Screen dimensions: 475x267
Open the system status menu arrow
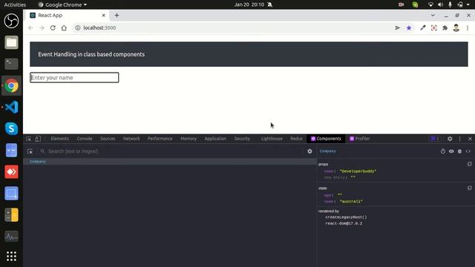[x=468, y=4]
